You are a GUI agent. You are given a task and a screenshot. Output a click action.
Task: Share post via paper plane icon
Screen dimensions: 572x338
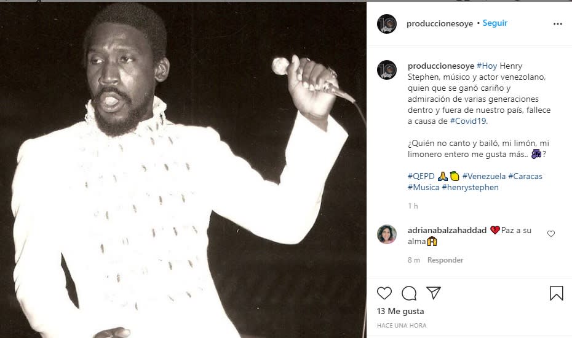[x=434, y=293]
